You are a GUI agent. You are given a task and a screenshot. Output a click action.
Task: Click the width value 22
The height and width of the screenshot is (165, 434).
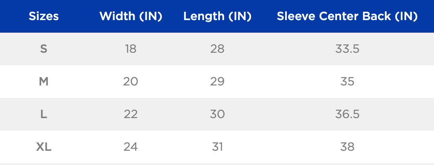pos(131,114)
